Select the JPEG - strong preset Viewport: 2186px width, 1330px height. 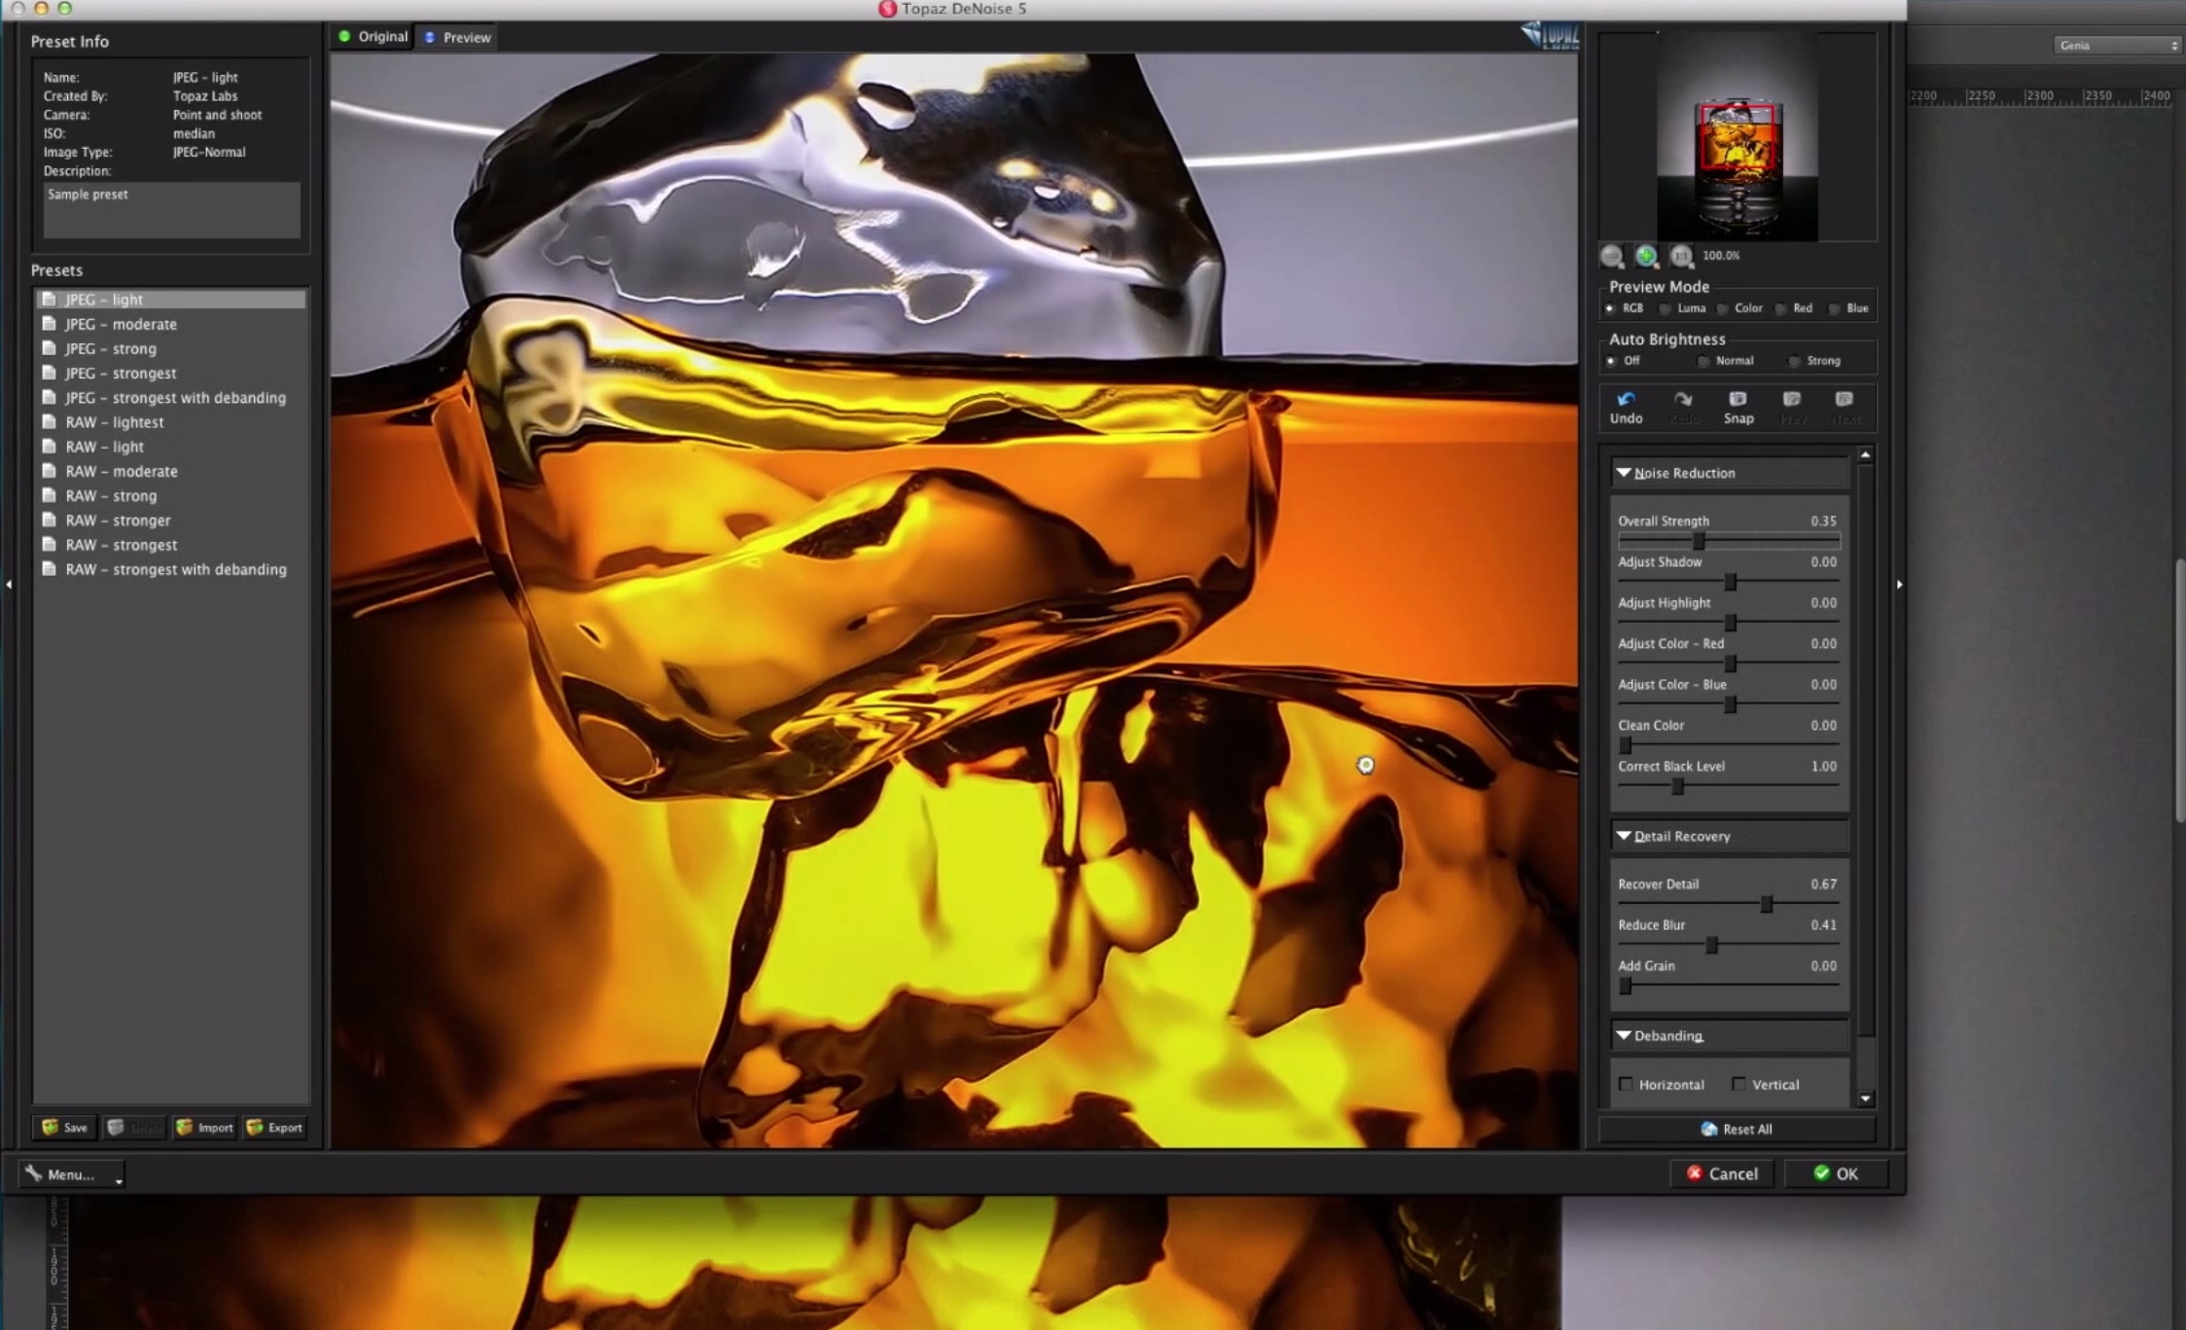pyautogui.click(x=171, y=348)
